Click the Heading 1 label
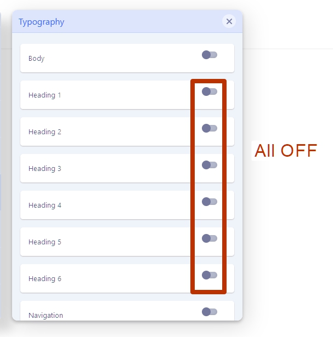Image resolution: width=333 pixels, height=337 pixels. point(45,95)
